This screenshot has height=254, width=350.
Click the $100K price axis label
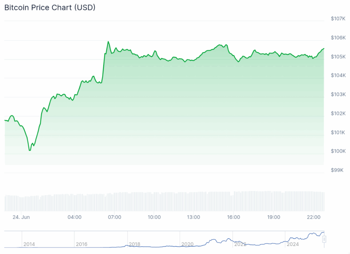pyautogui.click(x=338, y=151)
